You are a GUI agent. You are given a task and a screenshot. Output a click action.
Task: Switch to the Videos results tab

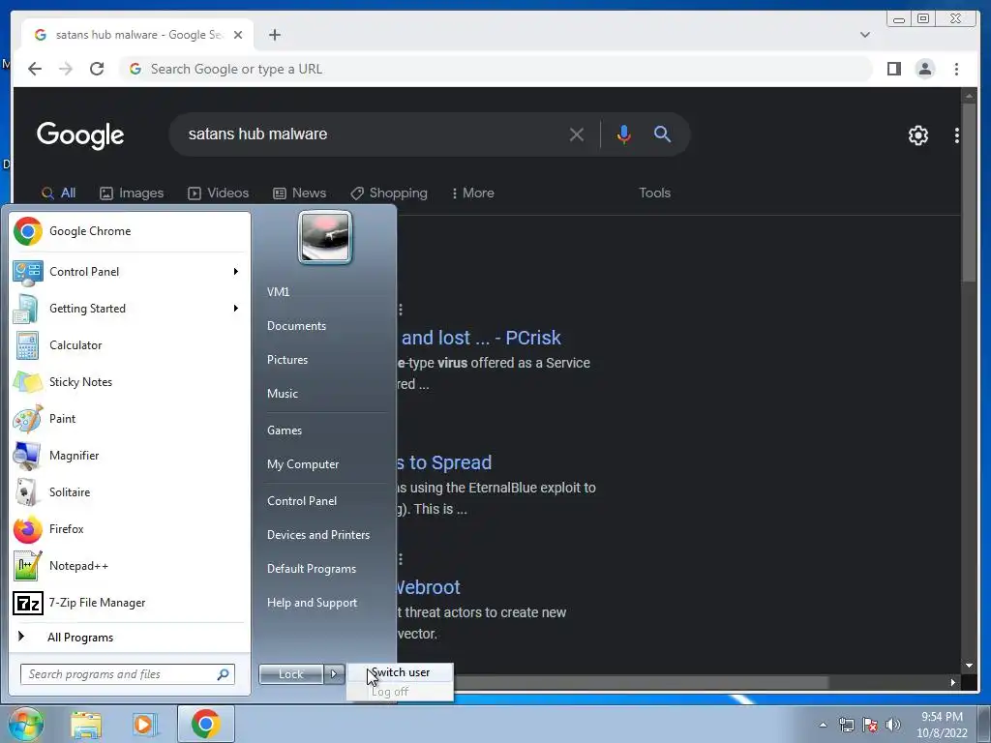218,193
